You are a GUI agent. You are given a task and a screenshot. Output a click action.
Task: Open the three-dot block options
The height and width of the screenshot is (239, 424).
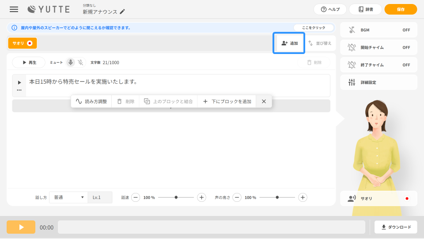coord(19,90)
